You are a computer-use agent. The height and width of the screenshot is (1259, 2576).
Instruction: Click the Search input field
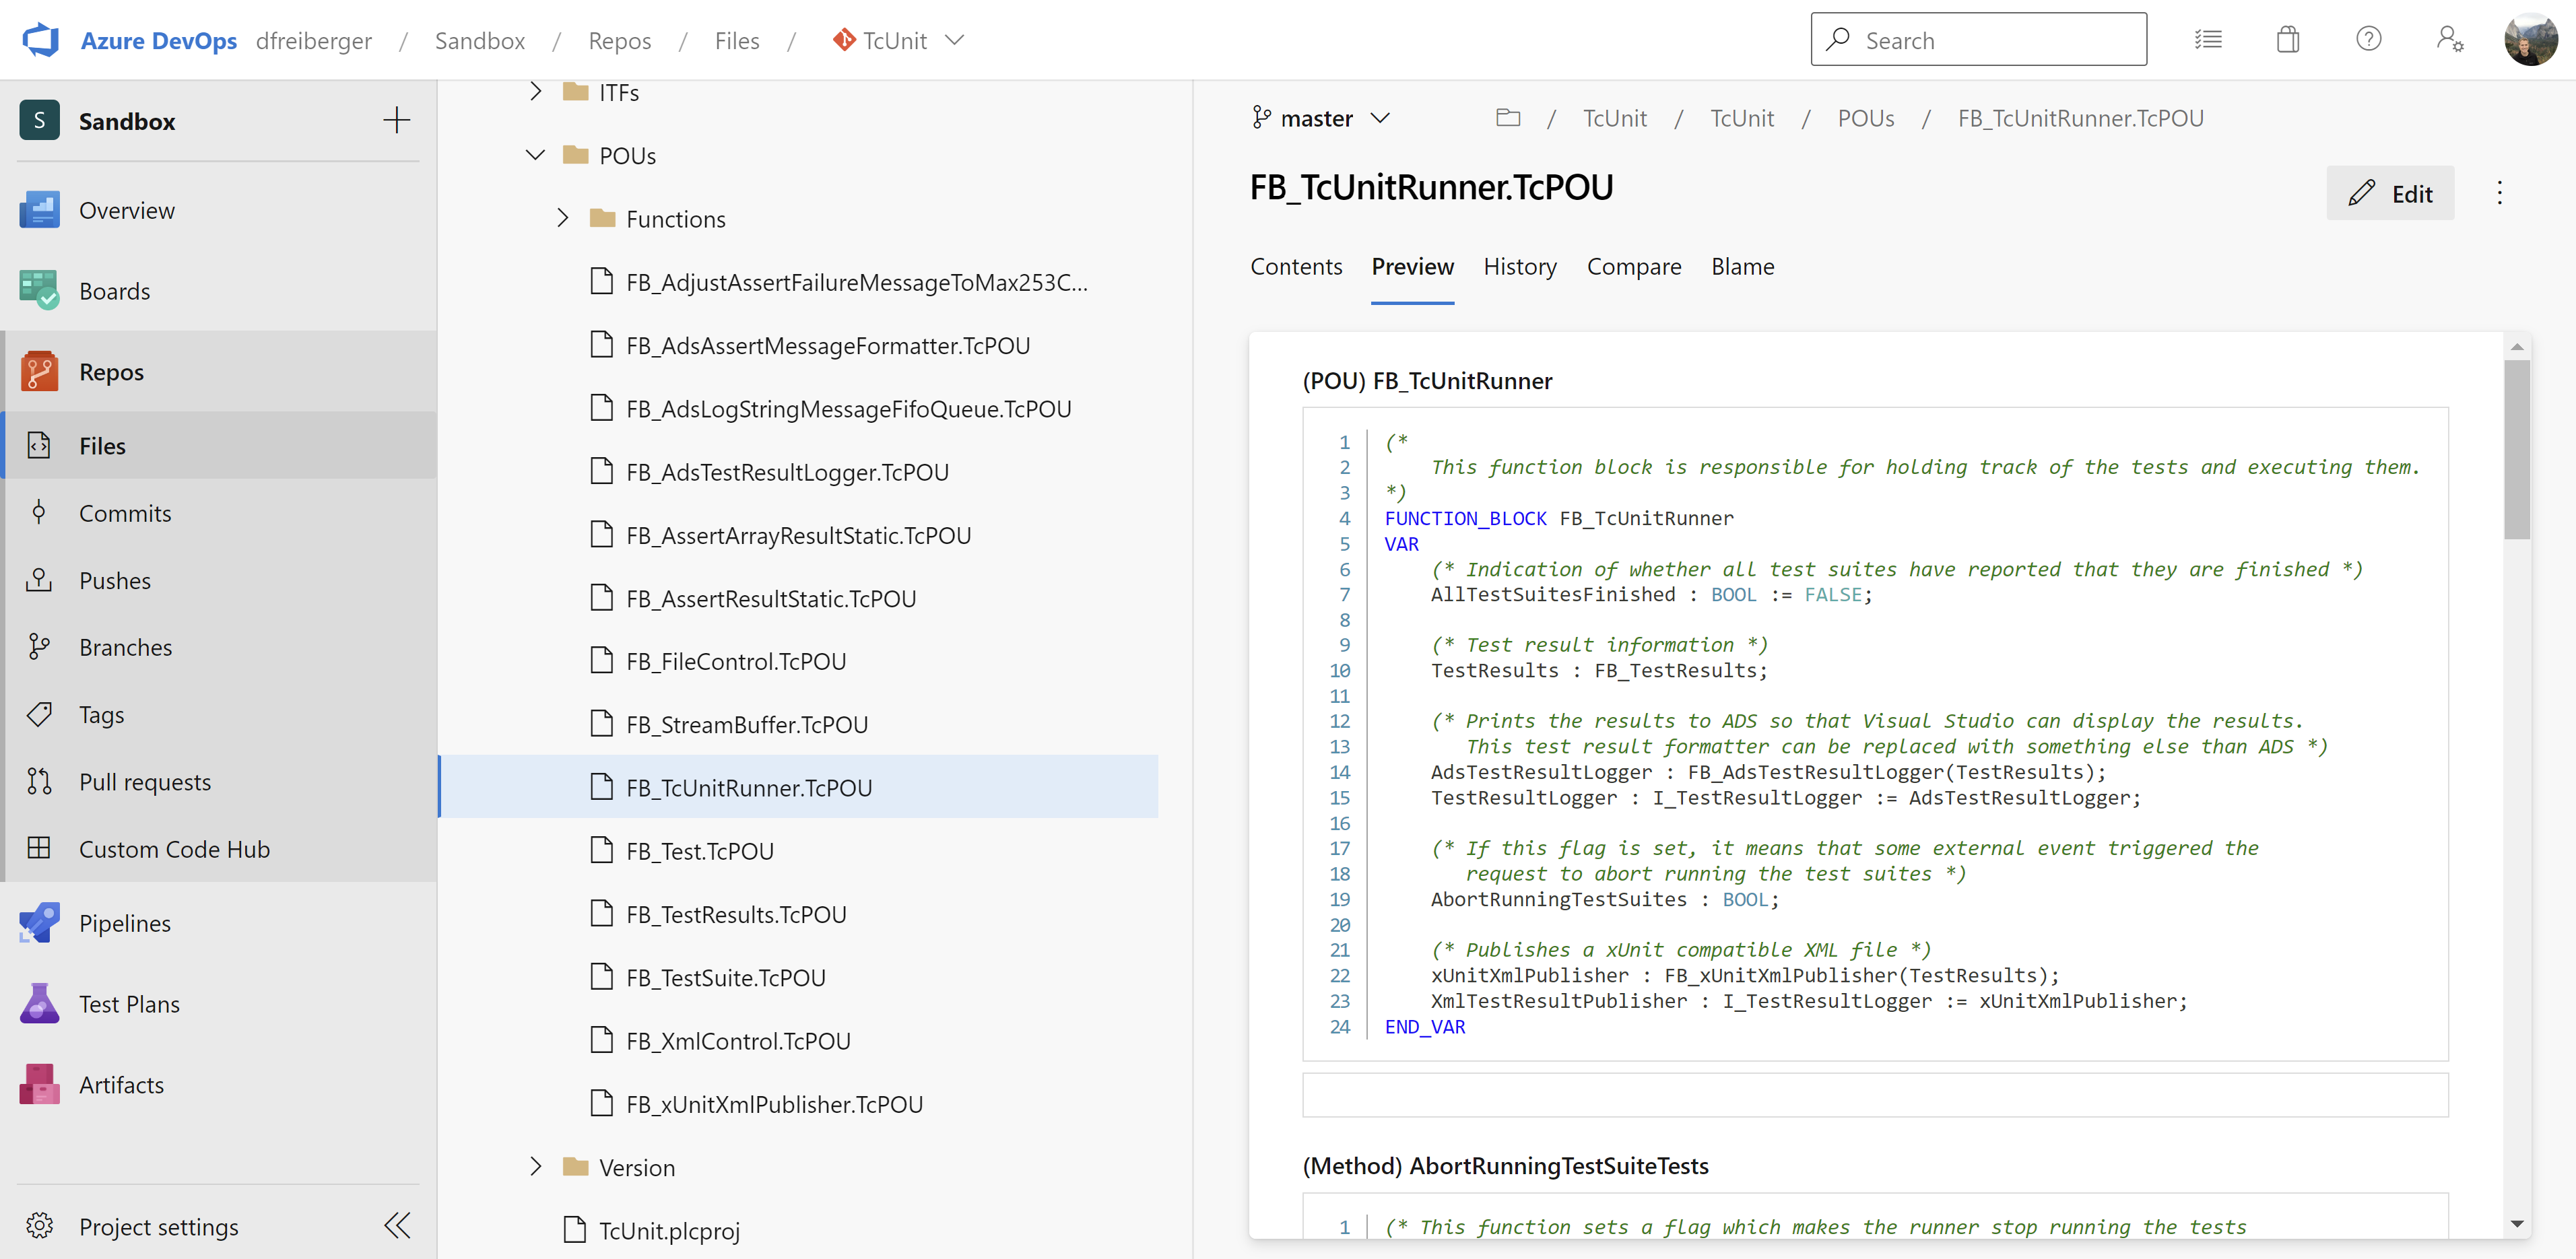[1978, 40]
